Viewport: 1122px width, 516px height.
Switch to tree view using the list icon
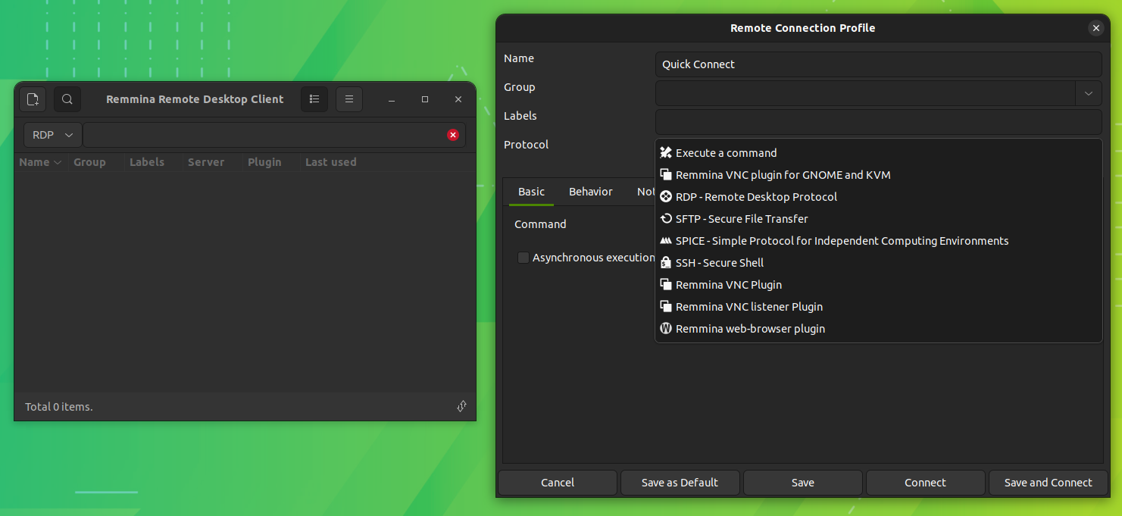[314, 99]
